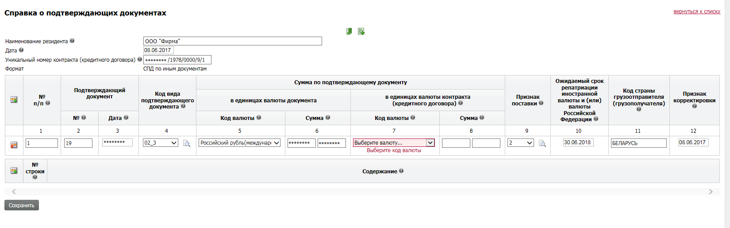This screenshot has width=730, height=228.
Task: Show help for № строки column
Action: [x=35, y=177]
